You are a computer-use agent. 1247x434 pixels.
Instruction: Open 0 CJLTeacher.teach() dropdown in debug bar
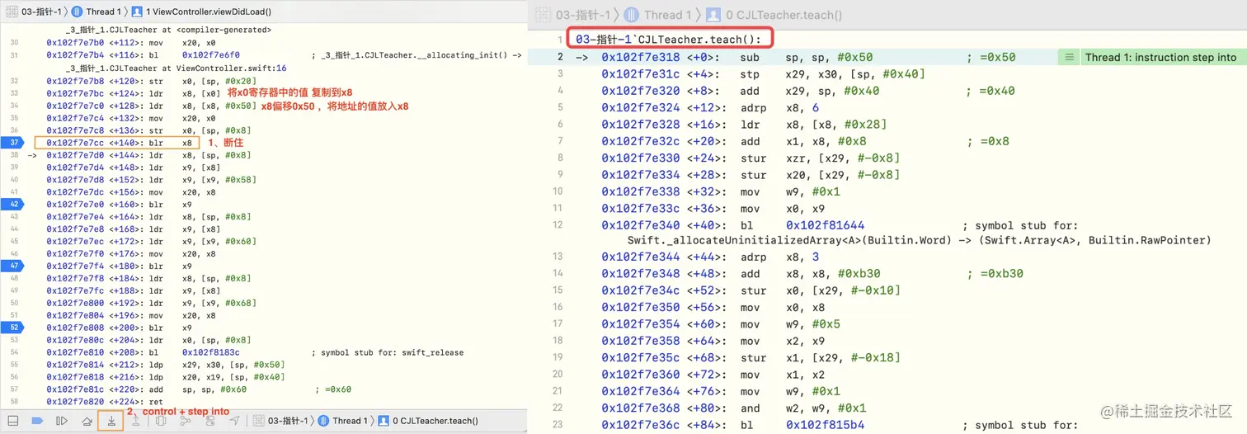434,421
